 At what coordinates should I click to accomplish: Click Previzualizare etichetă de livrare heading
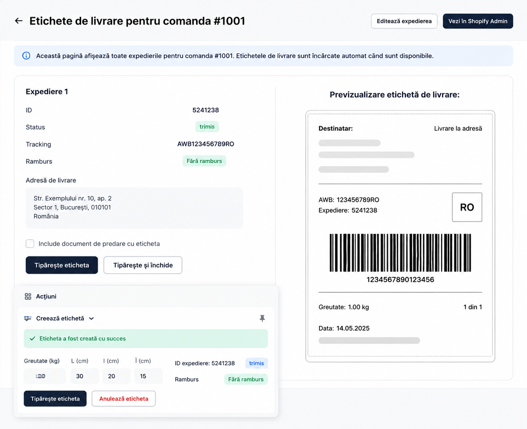tap(395, 95)
